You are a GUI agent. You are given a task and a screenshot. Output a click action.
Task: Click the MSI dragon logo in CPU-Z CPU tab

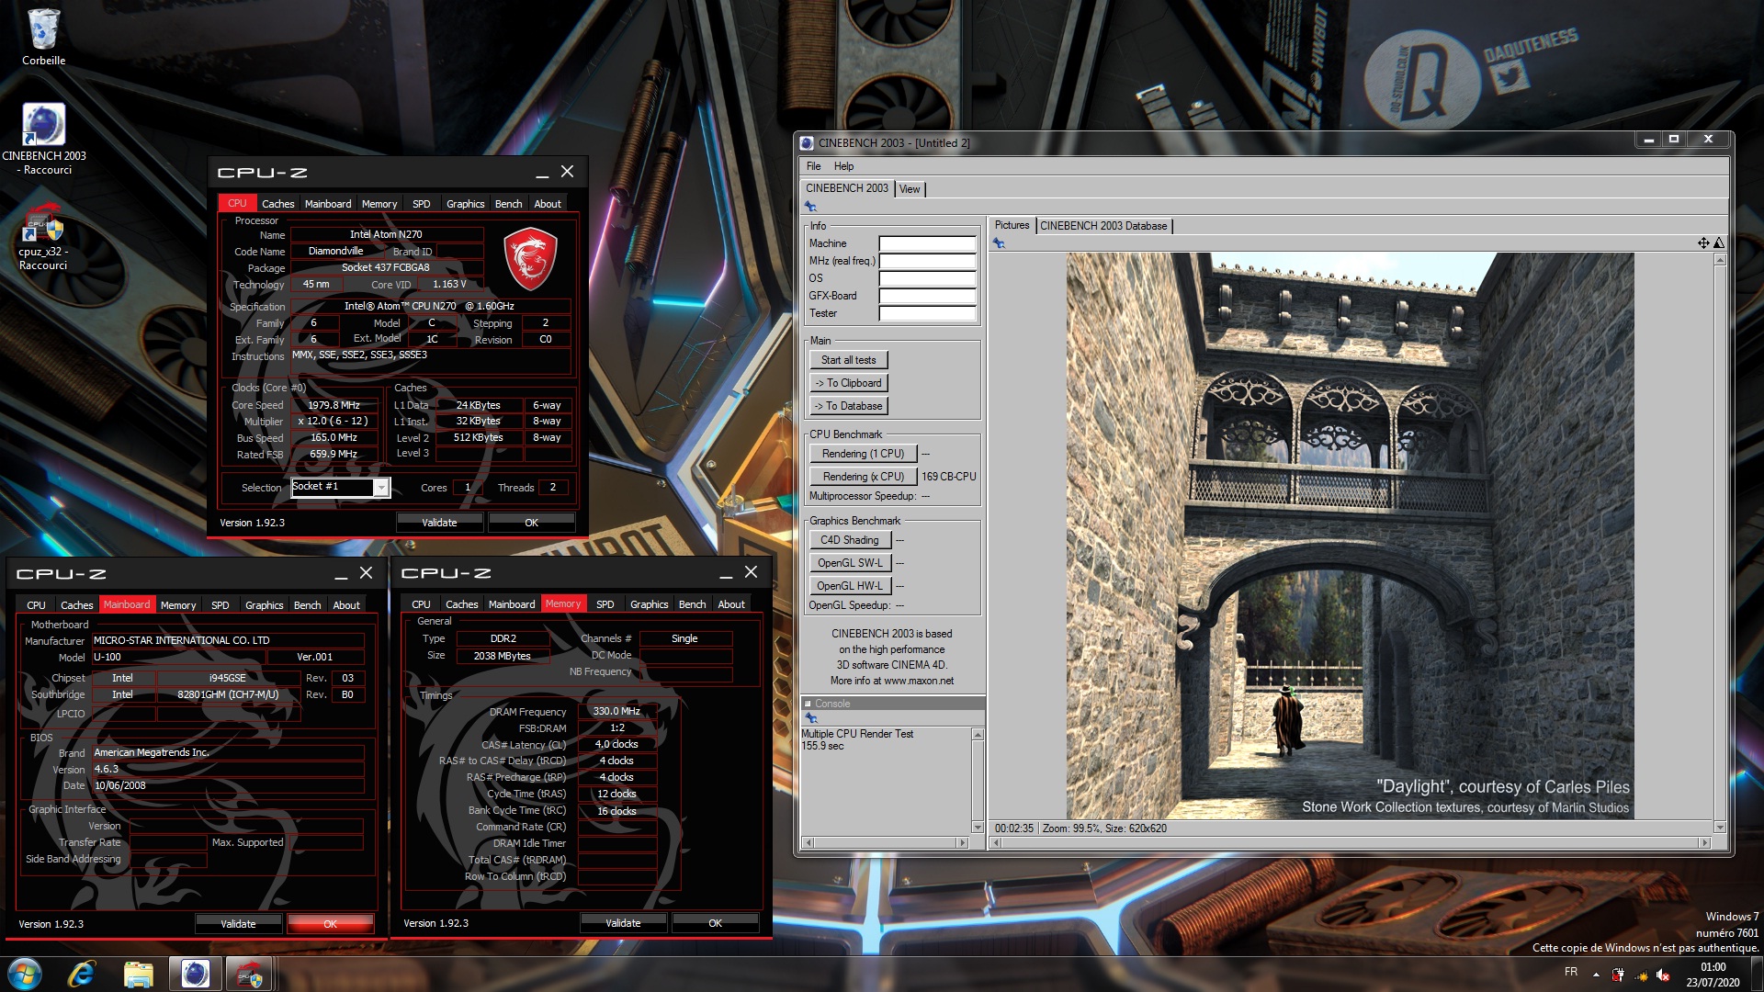(x=530, y=260)
